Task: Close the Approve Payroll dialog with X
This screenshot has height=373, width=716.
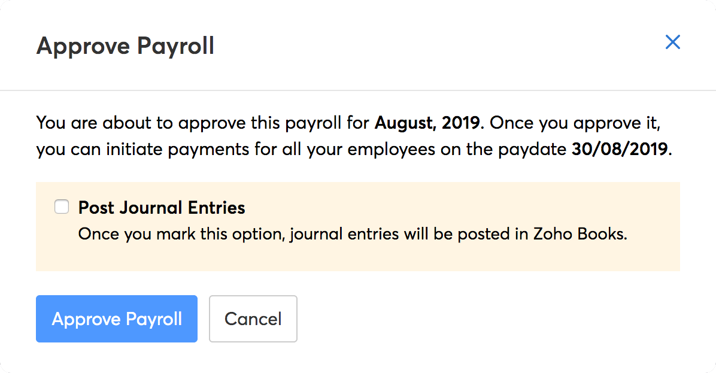Action: tap(673, 42)
